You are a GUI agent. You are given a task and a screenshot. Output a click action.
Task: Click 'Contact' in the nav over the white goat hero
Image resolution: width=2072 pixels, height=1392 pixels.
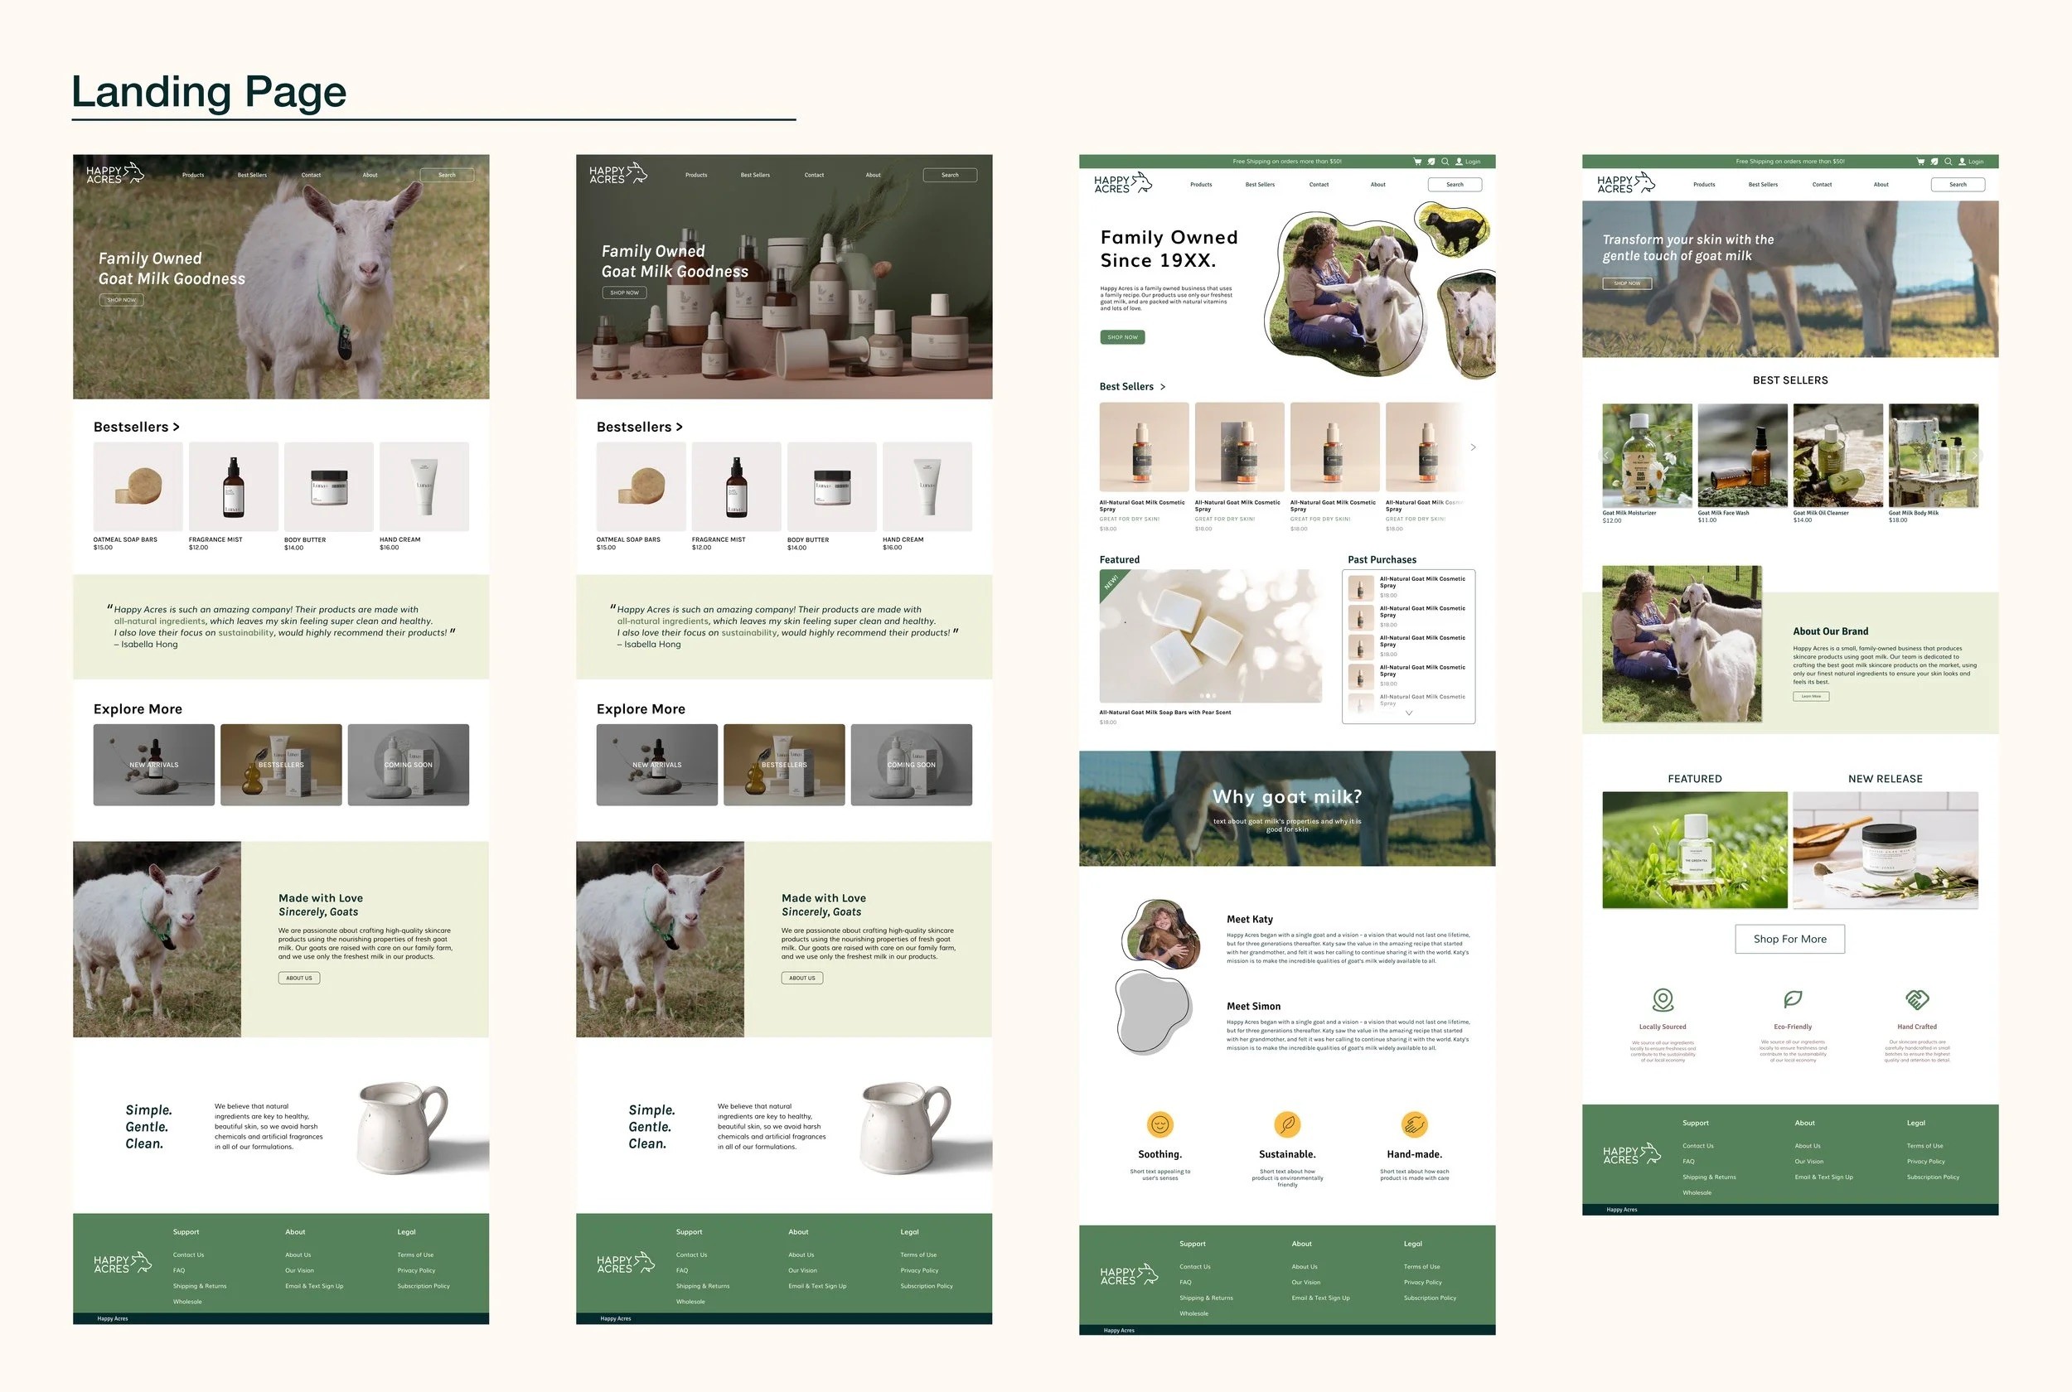click(311, 175)
